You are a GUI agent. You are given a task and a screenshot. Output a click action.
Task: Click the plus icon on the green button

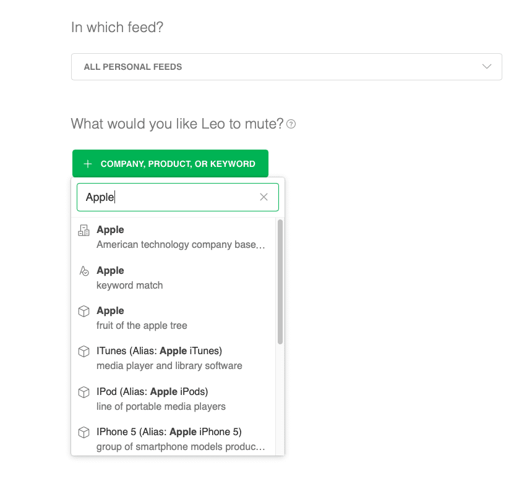pyautogui.click(x=87, y=163)
